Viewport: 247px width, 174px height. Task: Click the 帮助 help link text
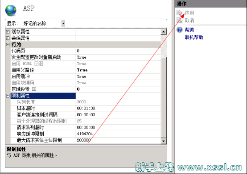point(189,29)
